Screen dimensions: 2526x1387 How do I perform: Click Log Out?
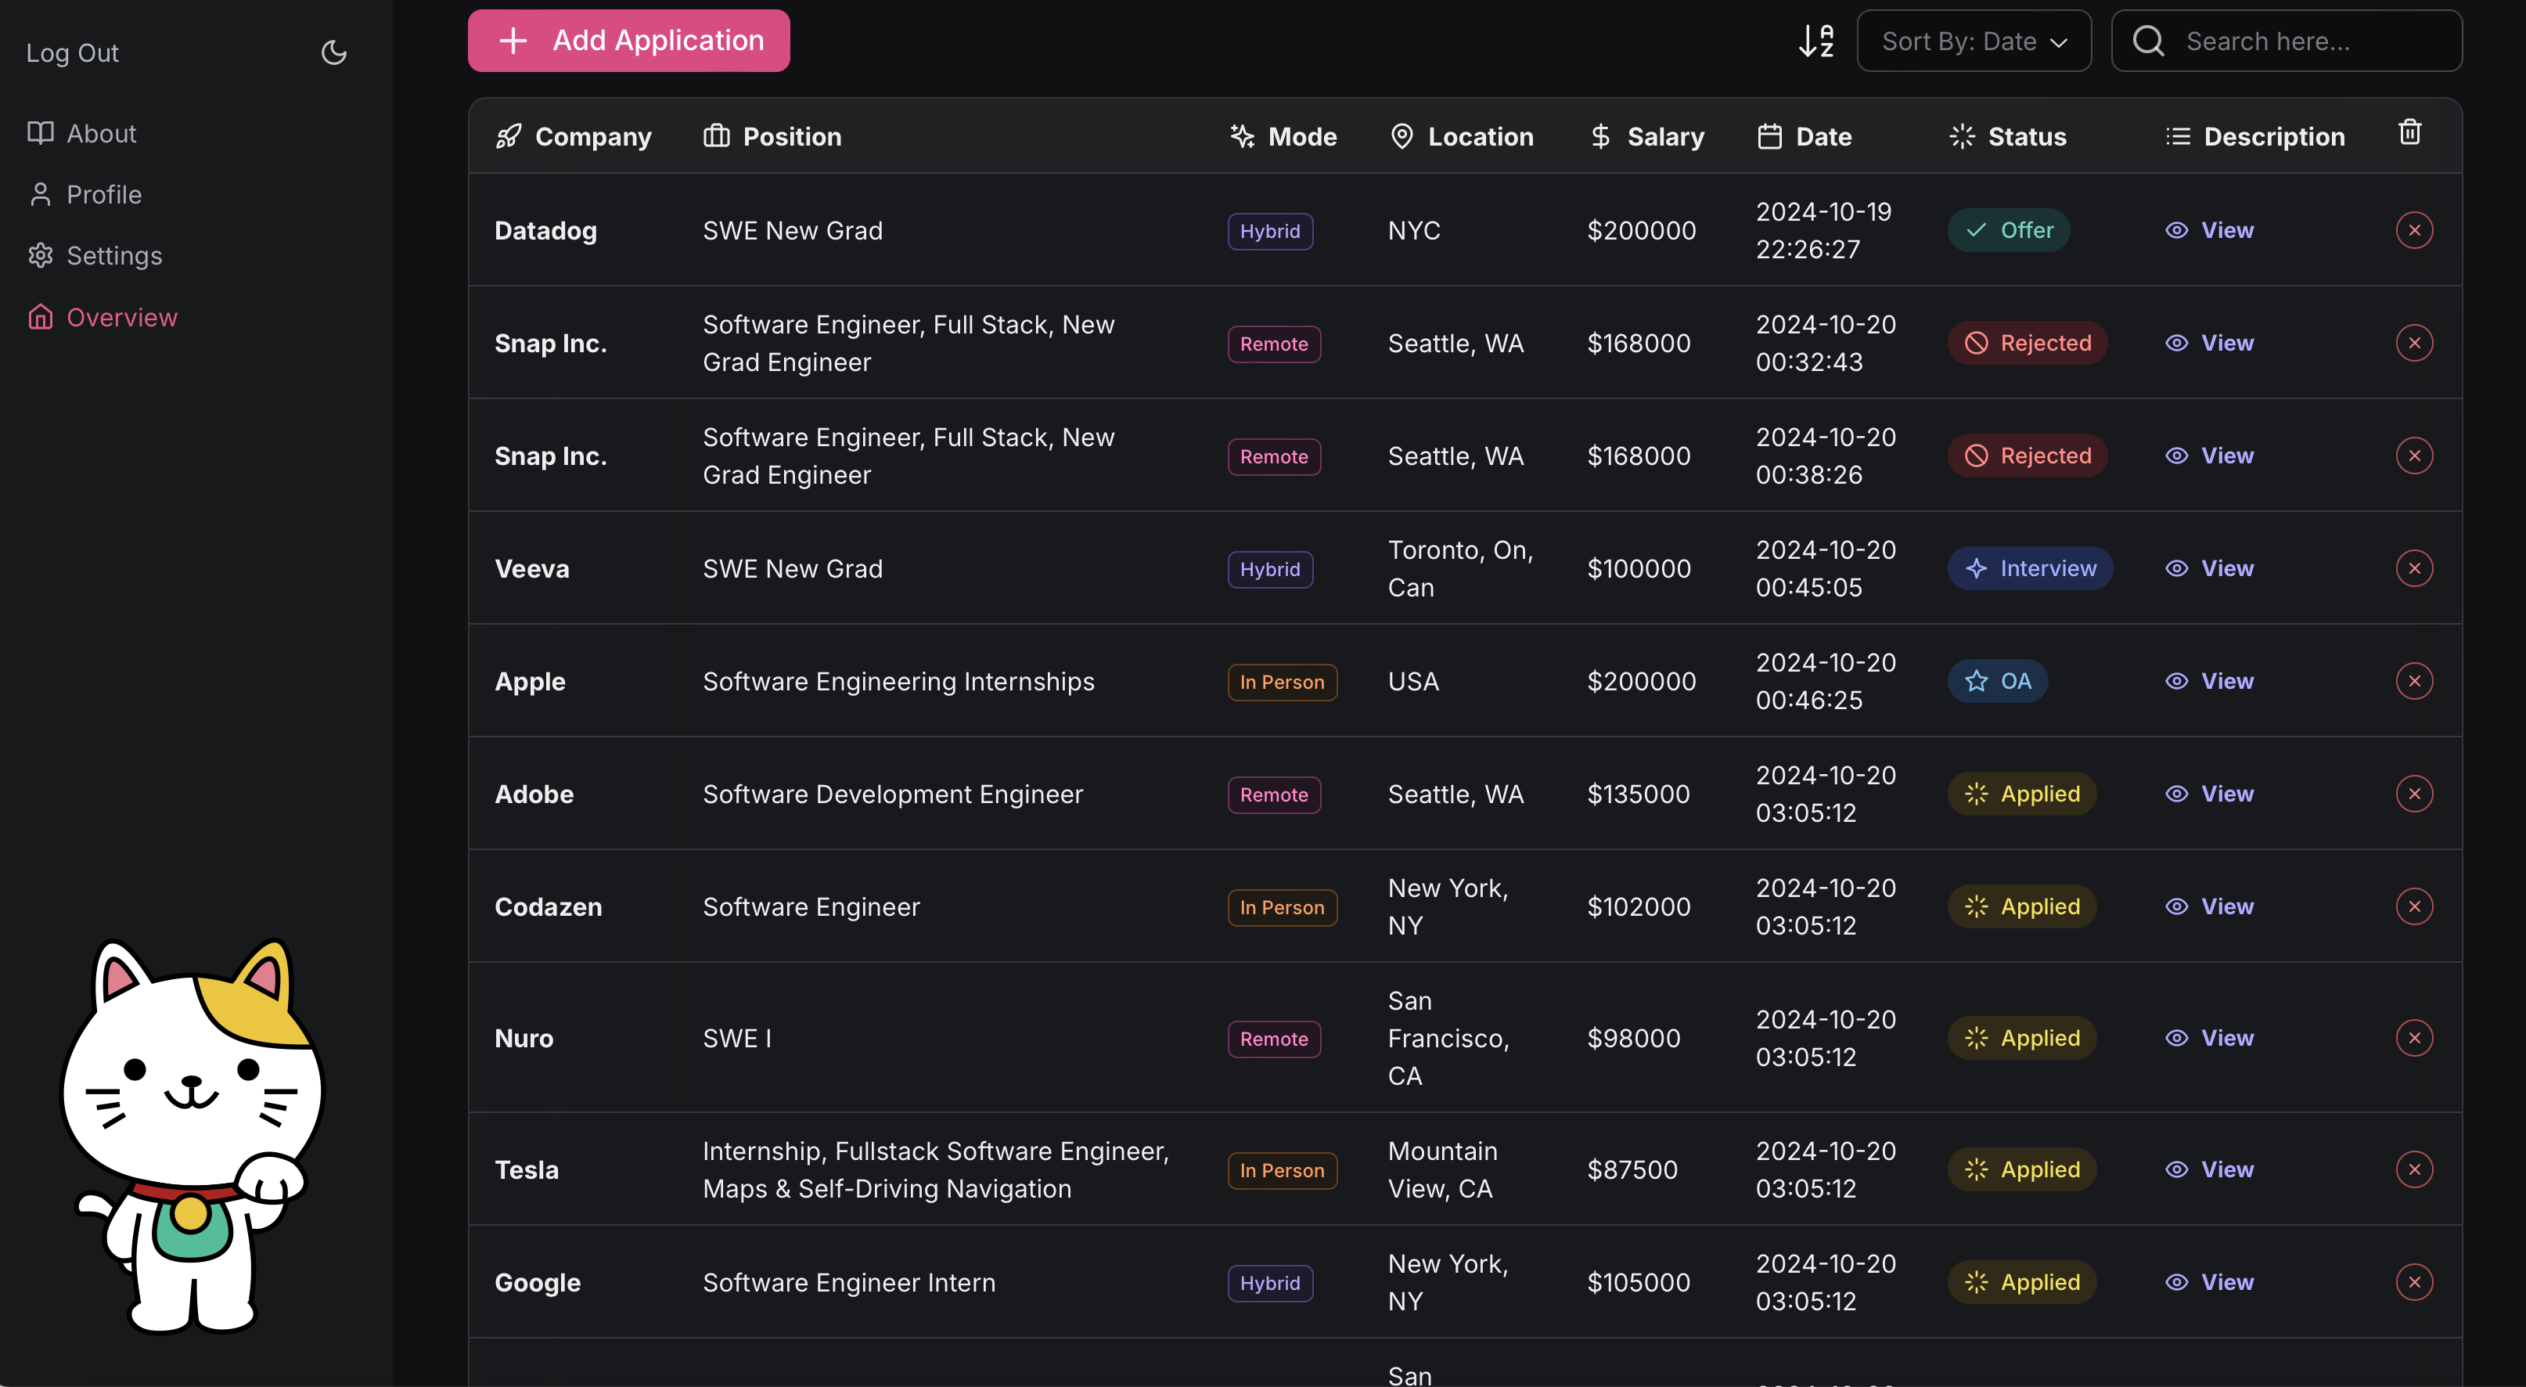(73, 53)
